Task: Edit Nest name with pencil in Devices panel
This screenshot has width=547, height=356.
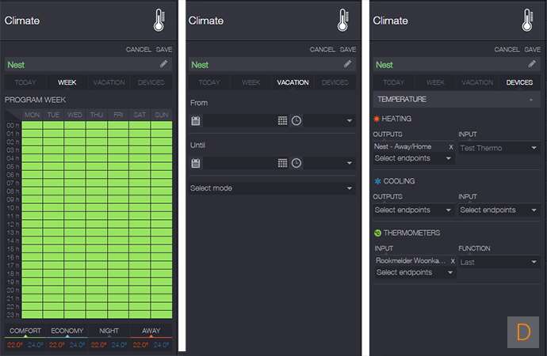Action: point(532,64)
